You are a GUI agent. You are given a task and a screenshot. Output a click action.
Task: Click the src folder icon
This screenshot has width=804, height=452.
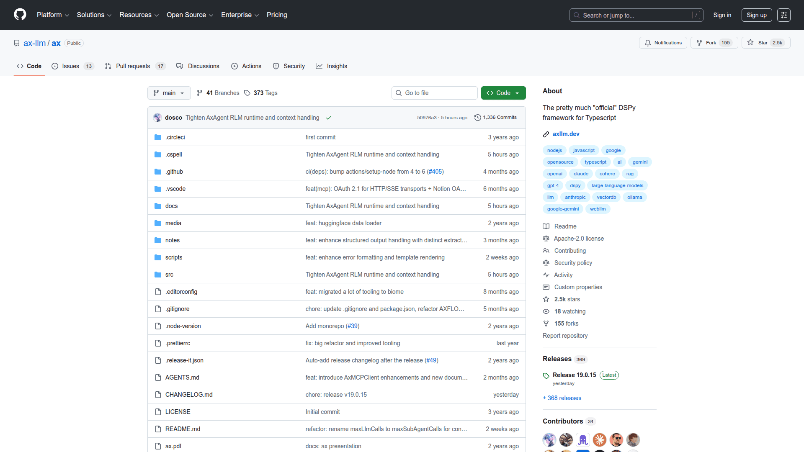point(158,275)
